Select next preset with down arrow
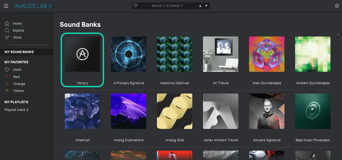 [x=206, y=6]
